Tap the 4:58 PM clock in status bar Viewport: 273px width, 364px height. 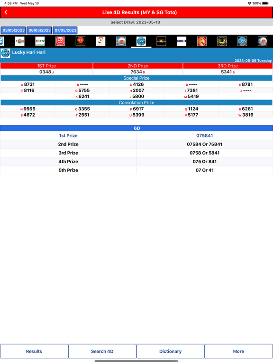click(11, 3)
